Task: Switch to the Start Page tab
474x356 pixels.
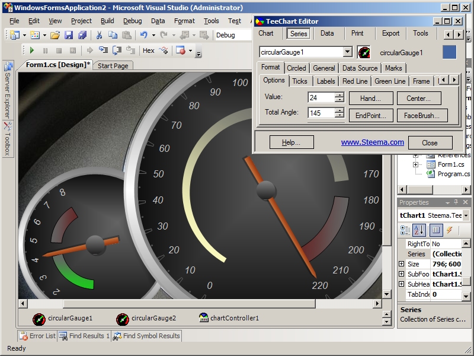Action: point(113,66)
